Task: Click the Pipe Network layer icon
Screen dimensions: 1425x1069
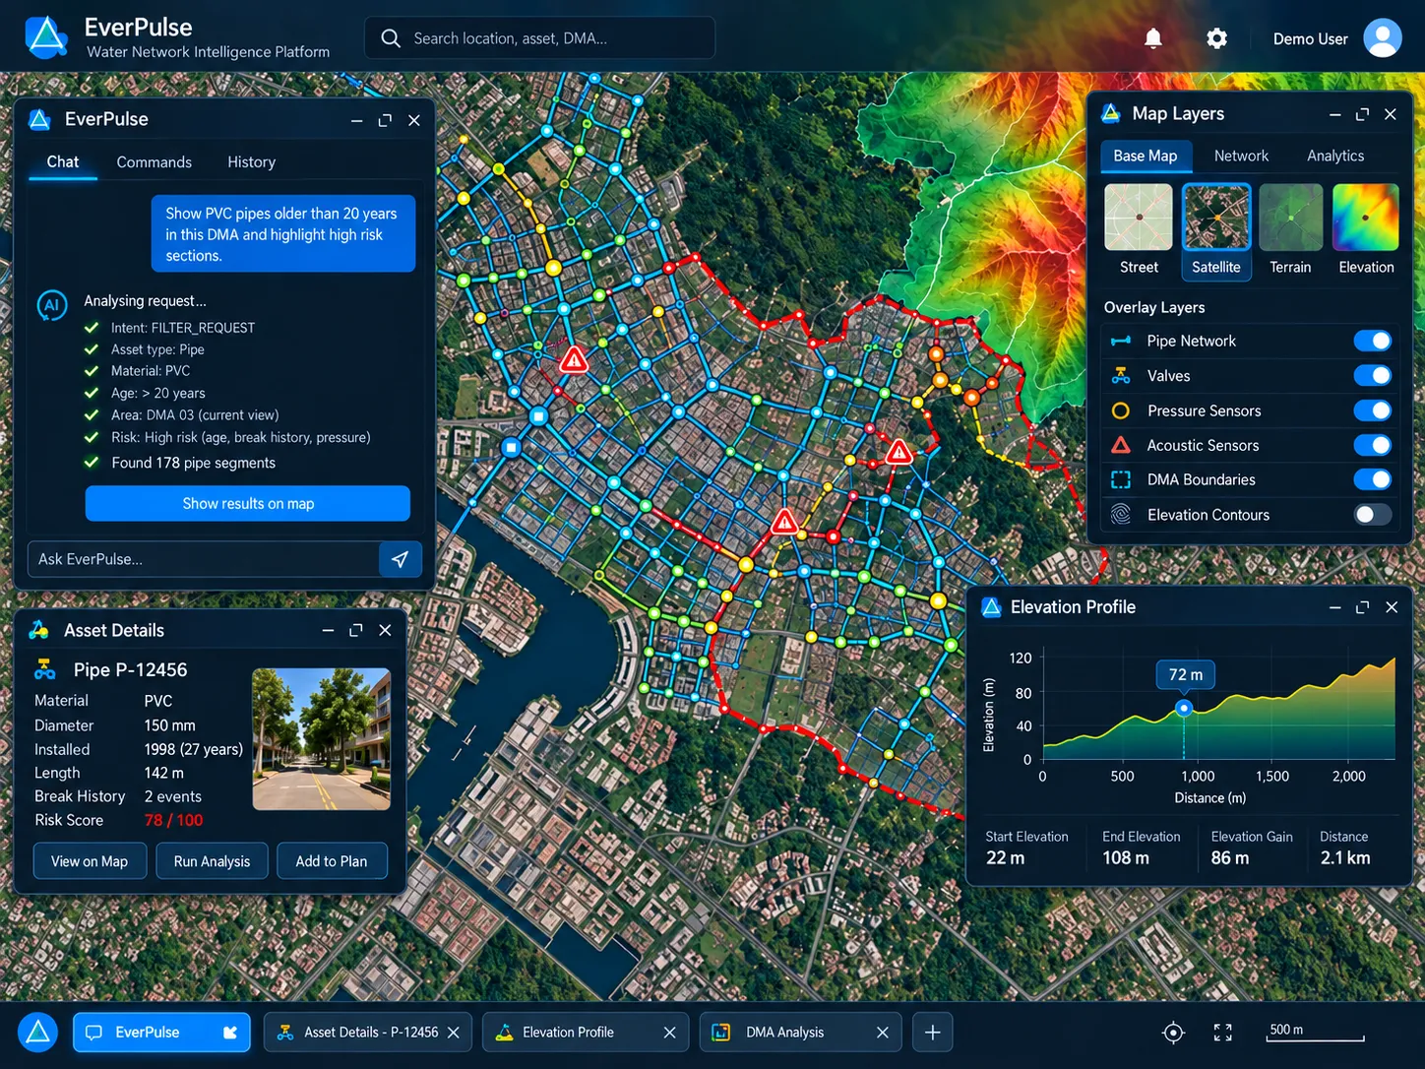Action: 1121,341
